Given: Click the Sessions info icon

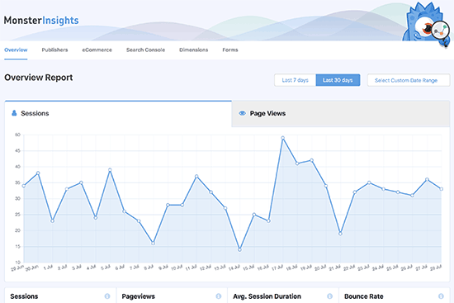Looking at the screenshot, I should (107, 296).
